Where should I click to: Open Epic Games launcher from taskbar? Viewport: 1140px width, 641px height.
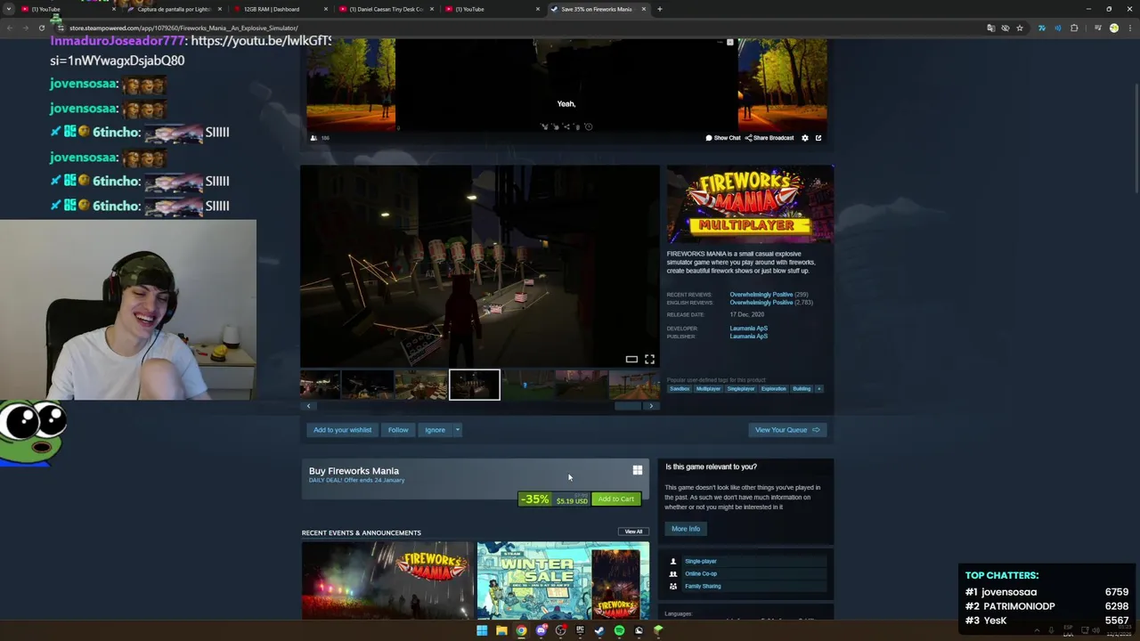580,630
